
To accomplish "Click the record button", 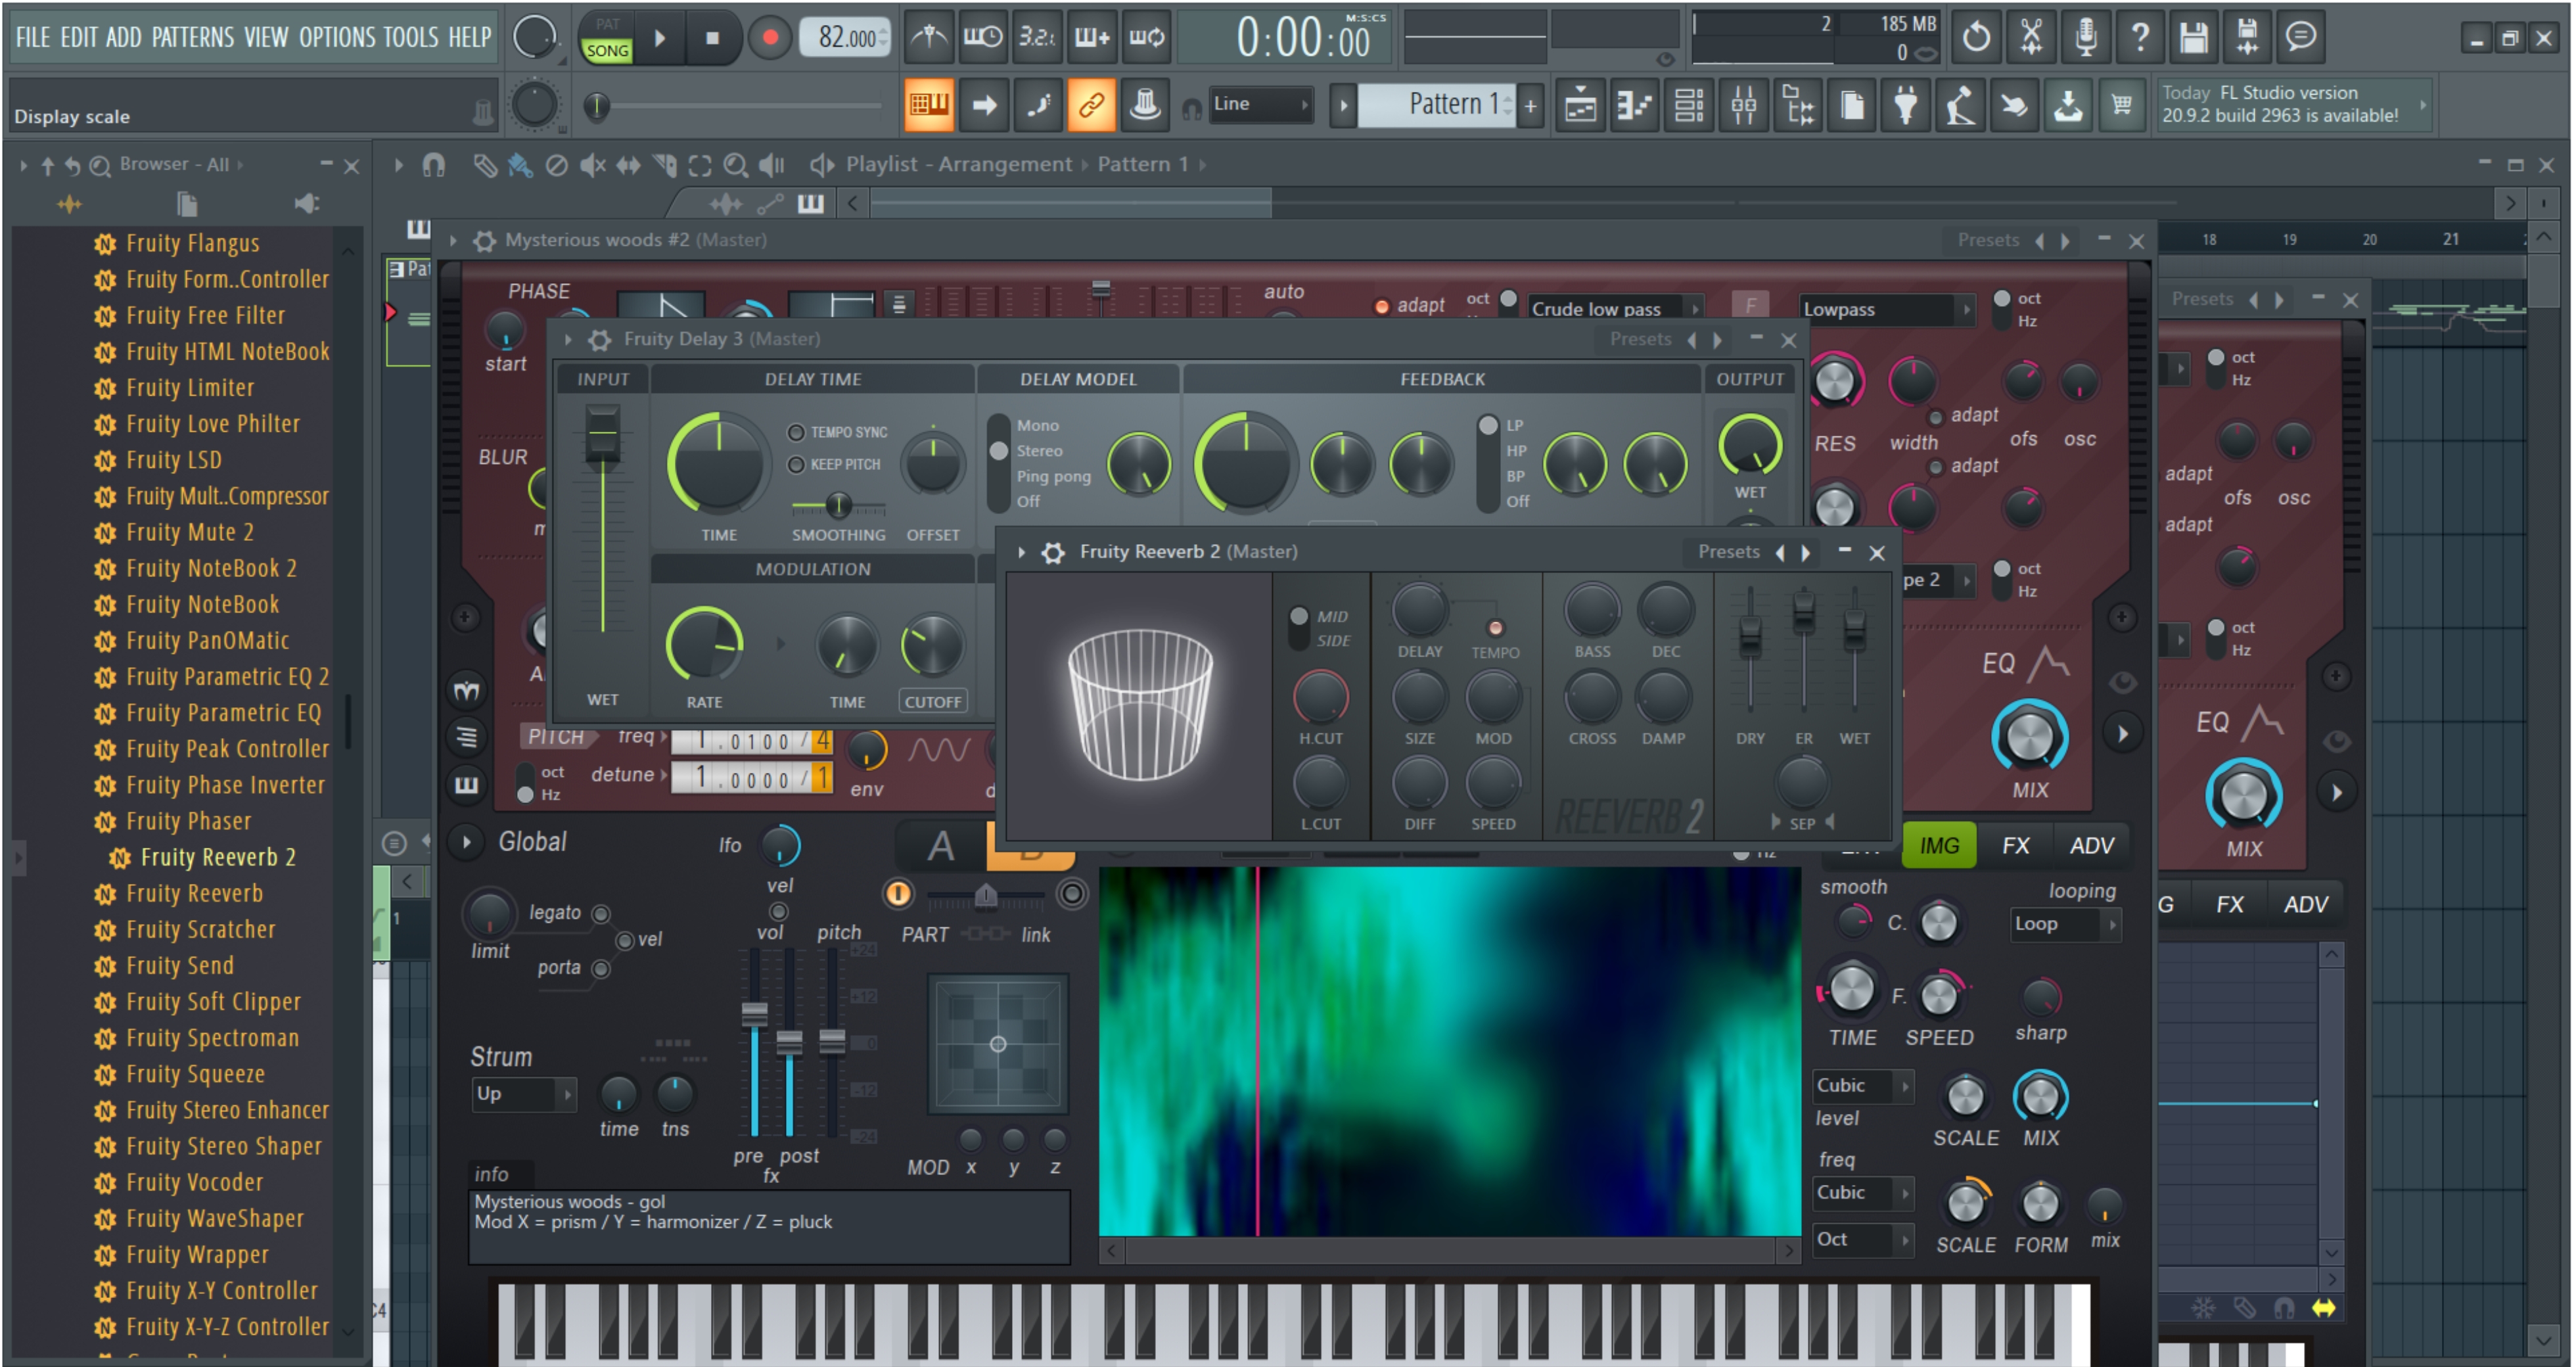I will (x=769, y=38).
